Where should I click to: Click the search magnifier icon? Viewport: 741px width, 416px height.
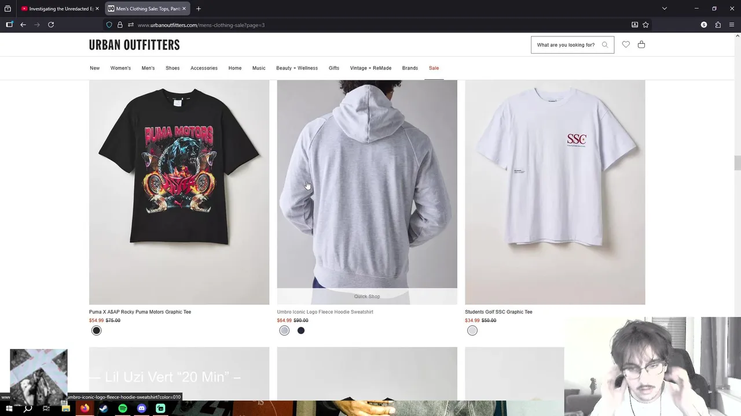[x=605, y=44]
